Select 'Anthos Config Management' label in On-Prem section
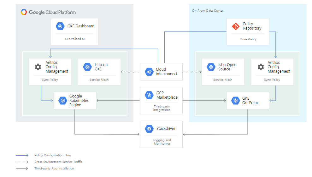 (279, 67)
